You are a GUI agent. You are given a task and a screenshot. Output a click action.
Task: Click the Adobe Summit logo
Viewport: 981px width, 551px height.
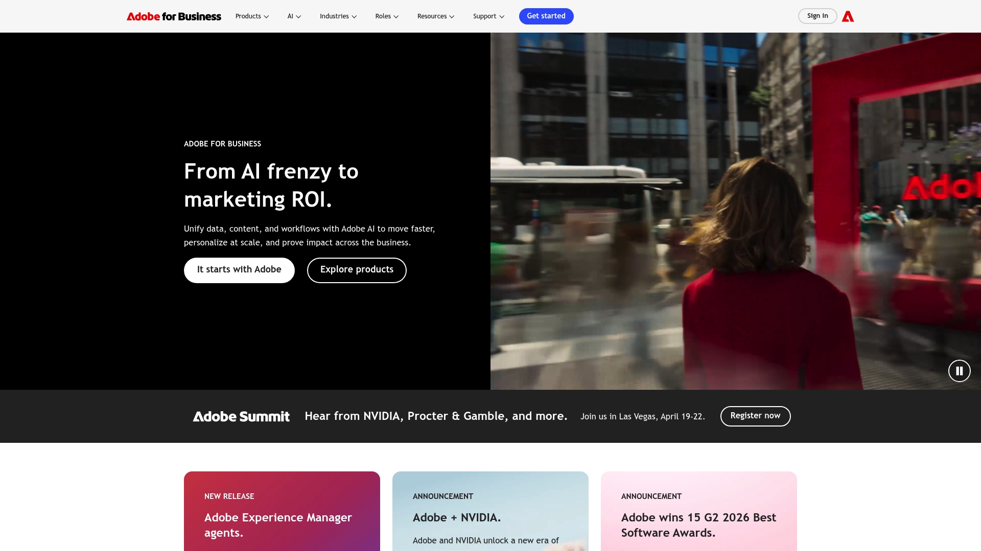pyautogui.click(x=241, y=416)
